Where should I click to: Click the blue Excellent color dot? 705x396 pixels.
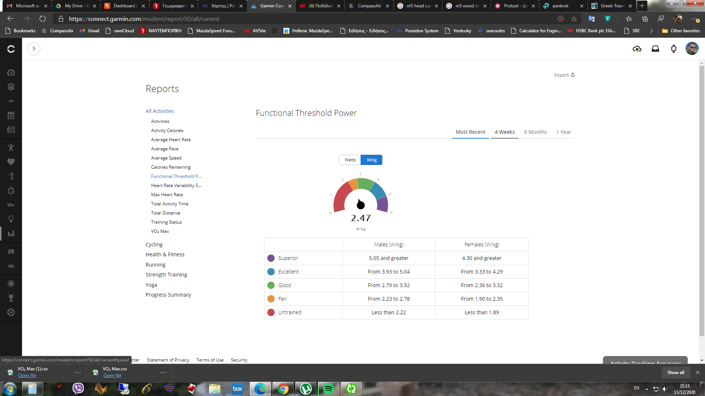[271, 272]
